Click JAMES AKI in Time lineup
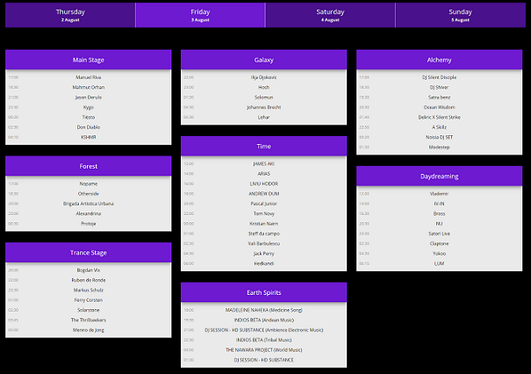 pos(264,163)
